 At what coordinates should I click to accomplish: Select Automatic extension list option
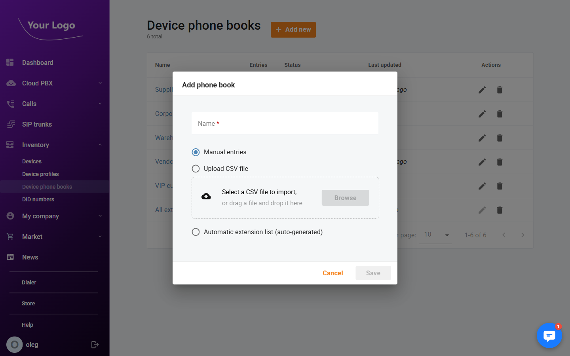click(196, 232)
